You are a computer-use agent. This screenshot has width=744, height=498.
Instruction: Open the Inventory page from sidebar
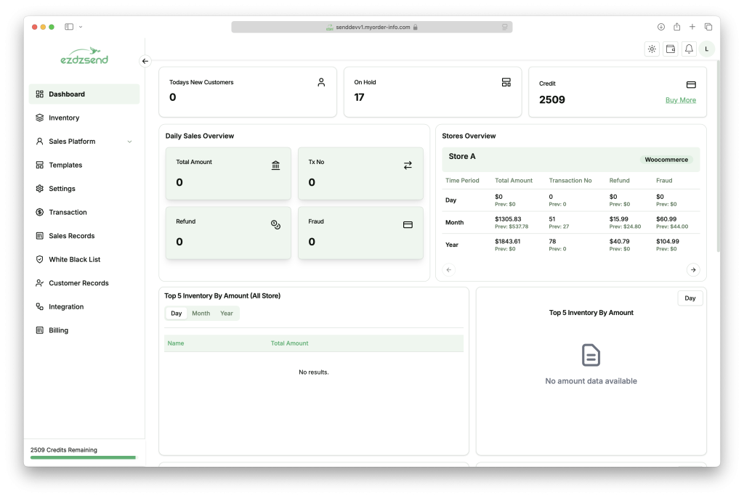click(x=64, y=118)
